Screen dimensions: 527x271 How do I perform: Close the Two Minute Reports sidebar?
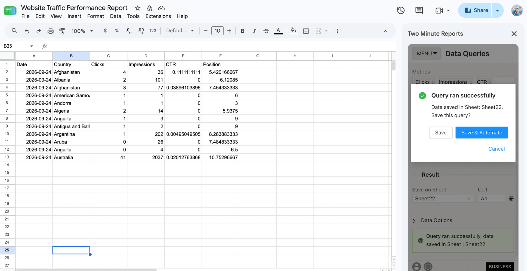click(514, 33)
